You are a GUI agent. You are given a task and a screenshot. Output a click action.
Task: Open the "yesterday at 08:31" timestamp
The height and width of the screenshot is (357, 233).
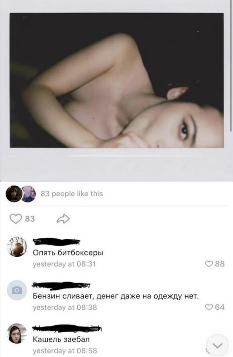(x=64, y=264)
